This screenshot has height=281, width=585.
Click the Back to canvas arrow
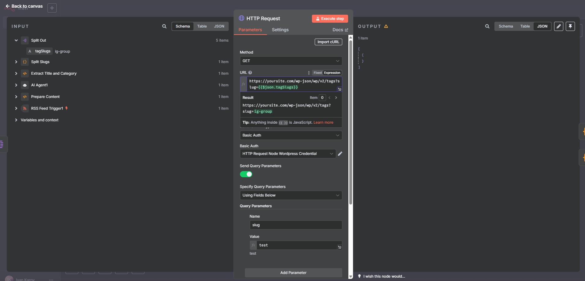click(x=8, y=6)
